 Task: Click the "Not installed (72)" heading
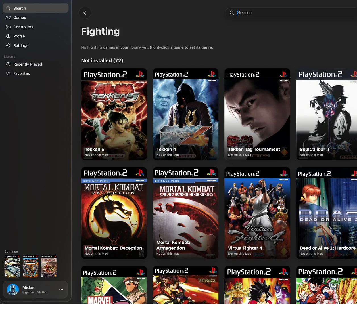pyautogui.click(x=102, y=60)
